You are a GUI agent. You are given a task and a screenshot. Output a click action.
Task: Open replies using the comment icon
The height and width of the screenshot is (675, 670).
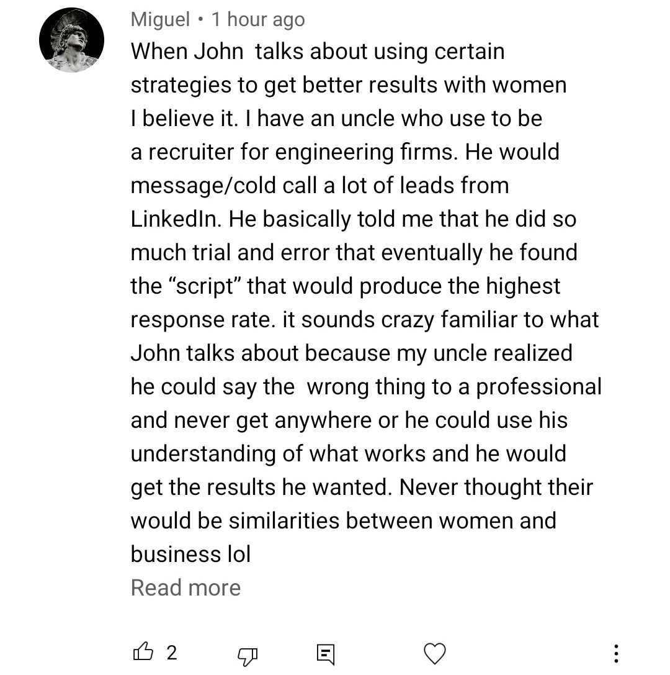tap(325, 654)
